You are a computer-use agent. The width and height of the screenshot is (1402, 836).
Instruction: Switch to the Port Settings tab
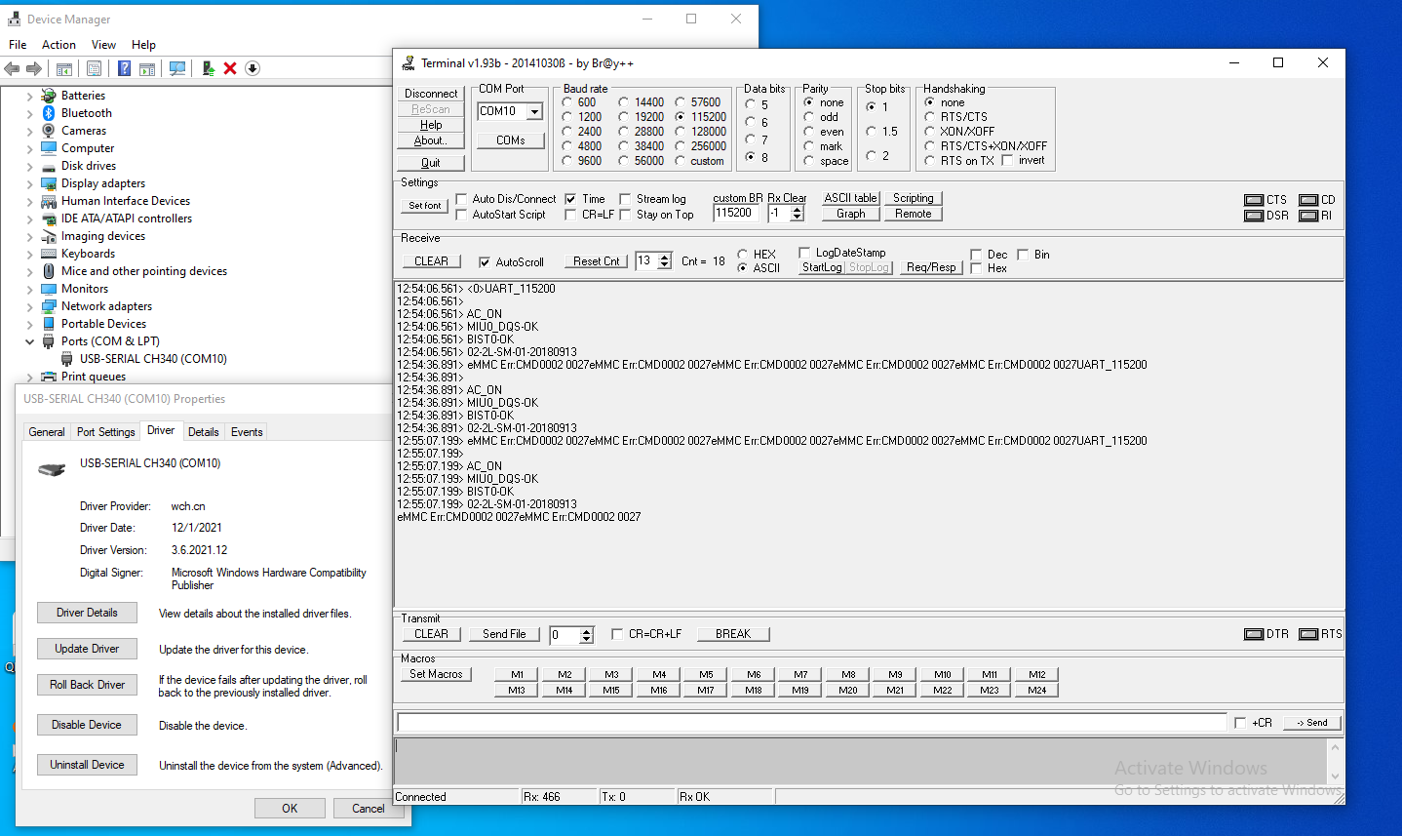pyautogui.click(x=105, y=432)
